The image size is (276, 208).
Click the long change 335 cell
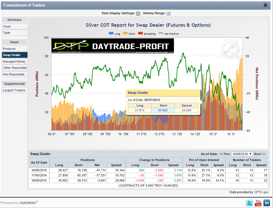135,170
